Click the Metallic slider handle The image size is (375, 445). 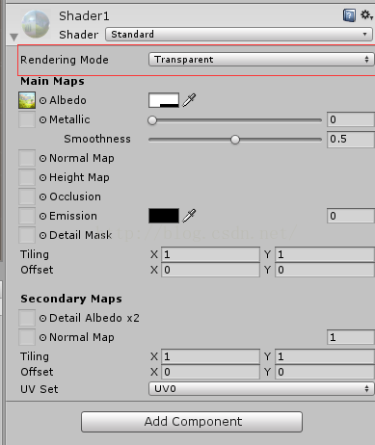pos(152,120)
